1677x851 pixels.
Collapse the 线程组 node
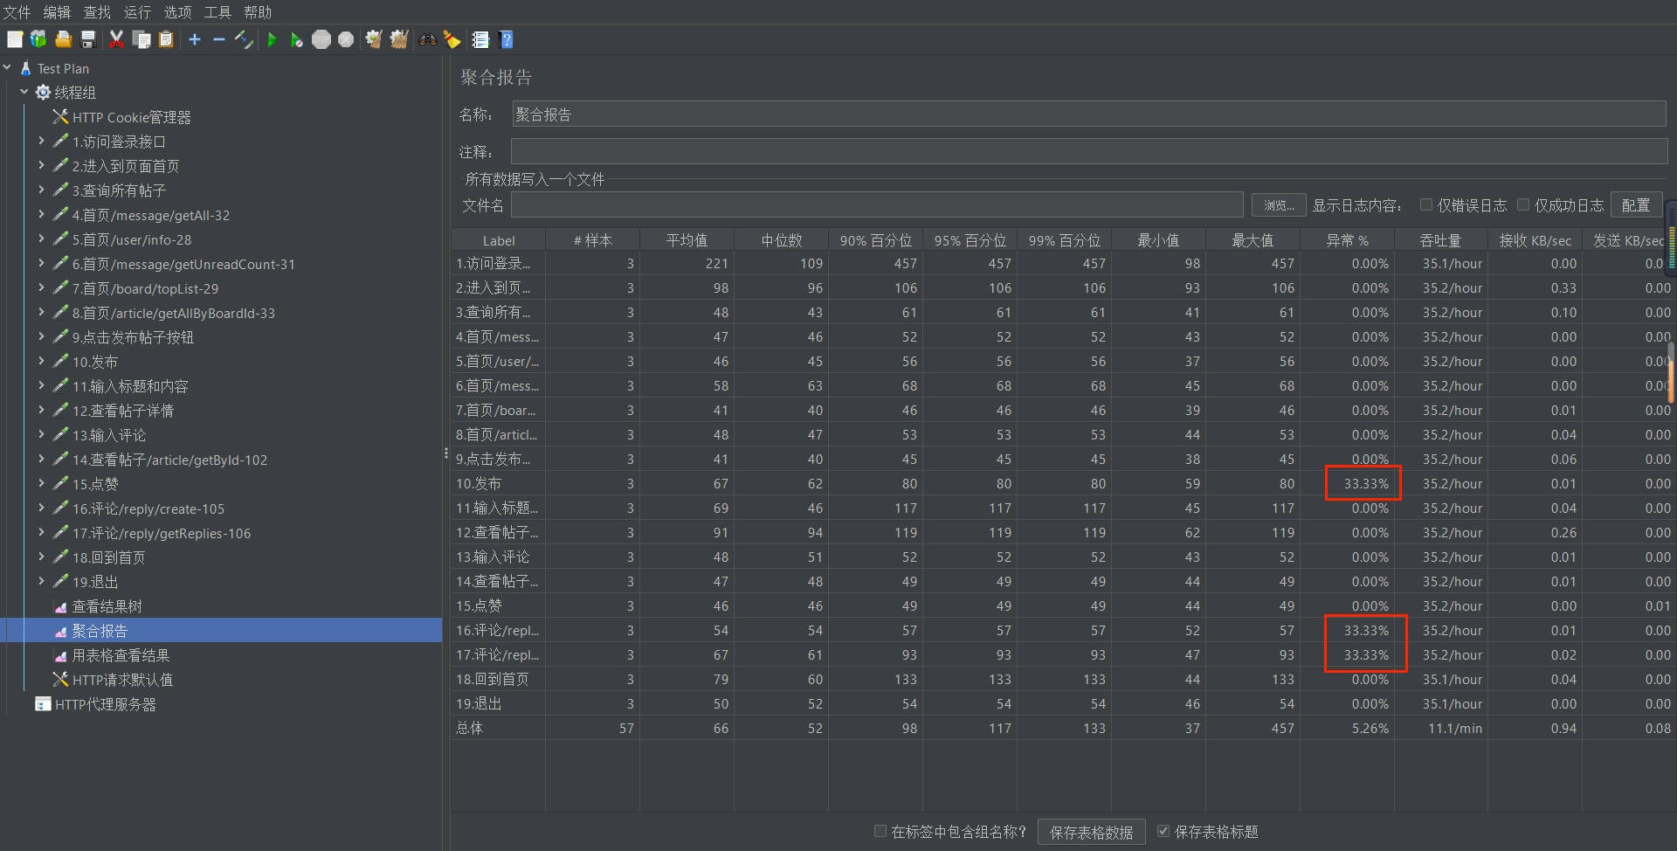tap(24, 92)
